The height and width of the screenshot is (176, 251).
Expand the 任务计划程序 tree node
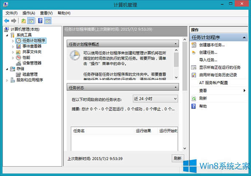point(13,41)
